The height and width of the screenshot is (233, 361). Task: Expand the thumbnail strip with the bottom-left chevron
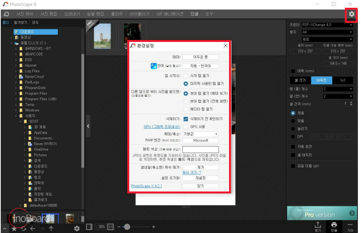(5, 229)
